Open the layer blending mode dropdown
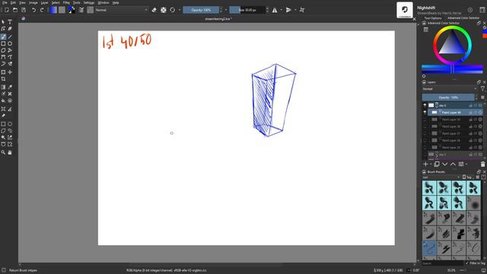This screenshot has width=487, height=274. point(450,89)
